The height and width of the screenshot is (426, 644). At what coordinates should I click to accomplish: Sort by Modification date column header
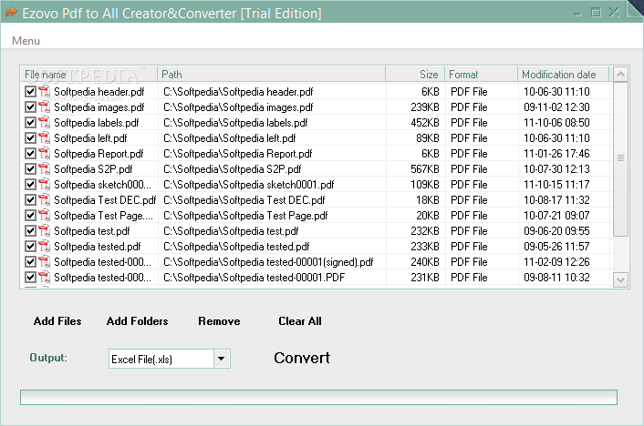(563, 75)
